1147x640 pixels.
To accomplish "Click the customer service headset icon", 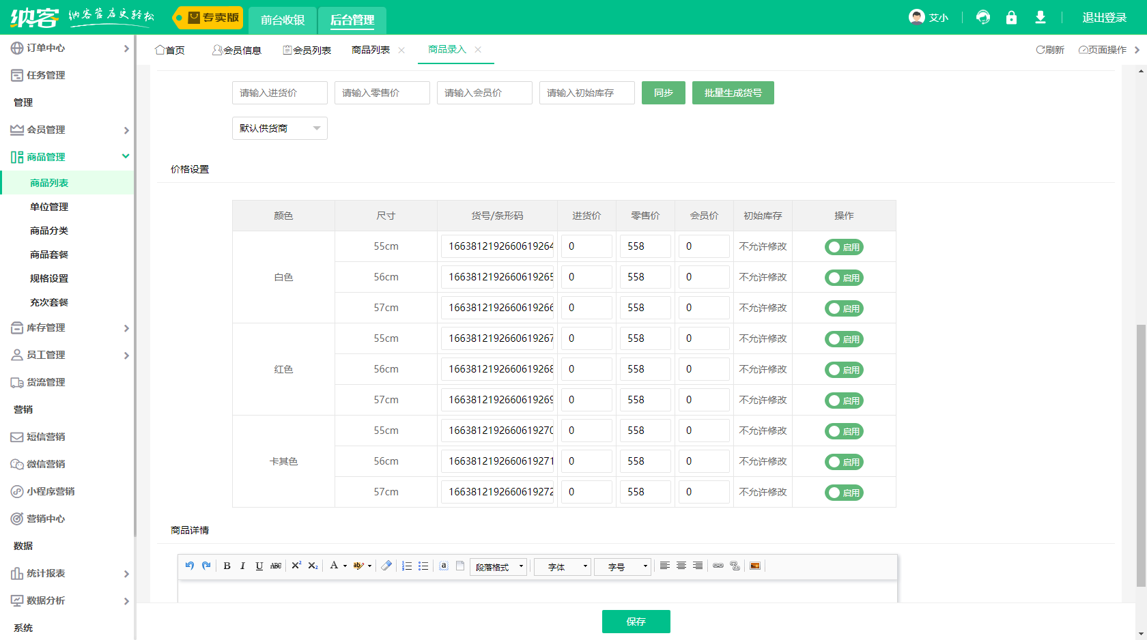I will [983, 18].
